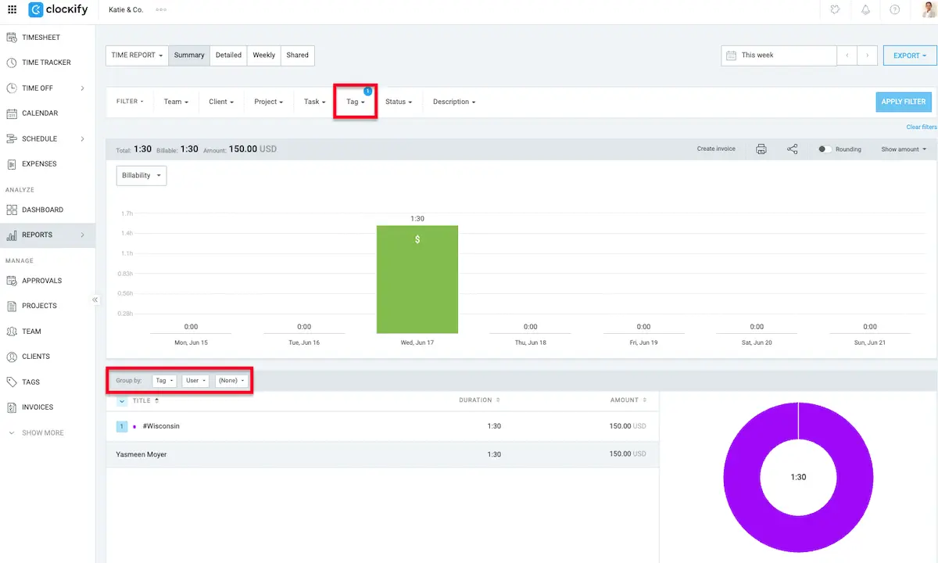
Task: Sort by the AMOUNT column
Action: [x=628, y=400]
